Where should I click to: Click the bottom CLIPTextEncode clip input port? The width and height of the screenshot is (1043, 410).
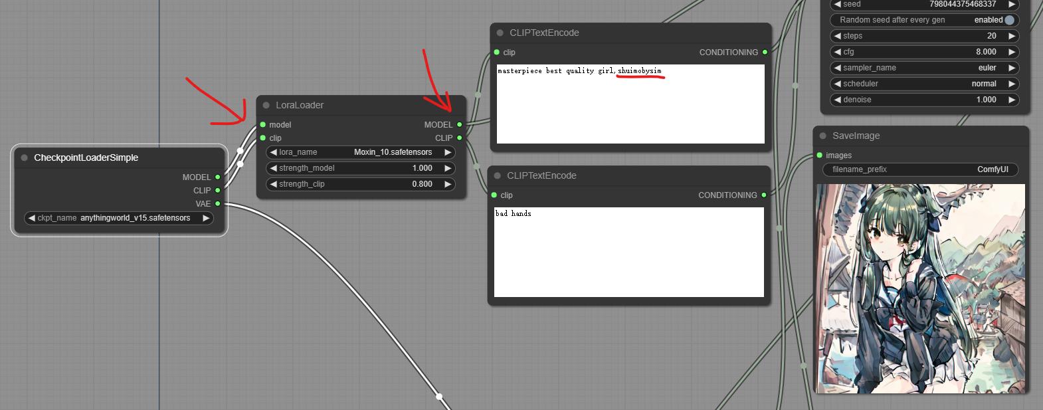point(494,195)
